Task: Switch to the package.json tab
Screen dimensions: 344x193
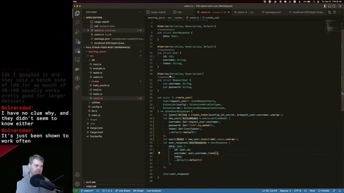Action: click(x=273, y=12)
